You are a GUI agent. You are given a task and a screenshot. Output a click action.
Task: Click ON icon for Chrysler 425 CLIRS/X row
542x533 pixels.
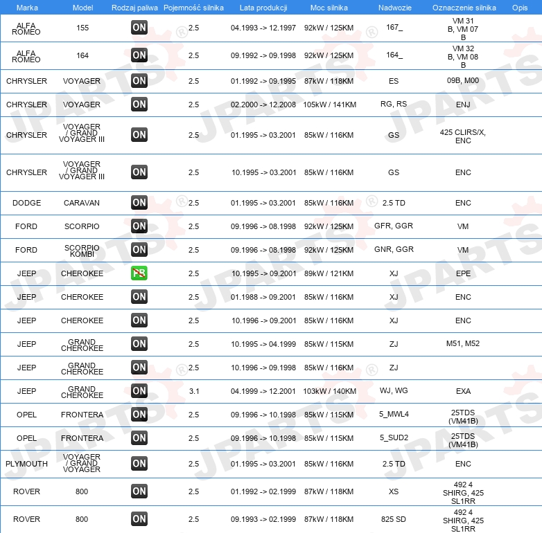coord(139,134)
